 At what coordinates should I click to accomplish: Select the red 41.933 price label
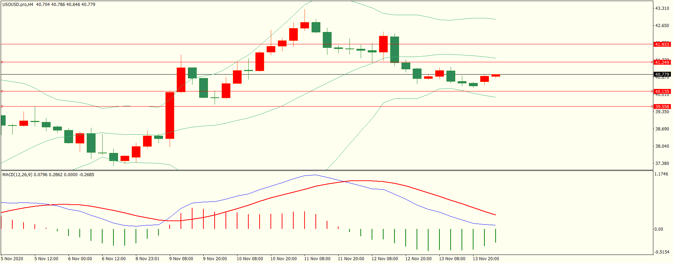(662, 44)
